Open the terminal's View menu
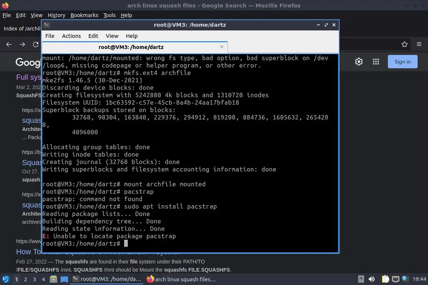 pos(112,36)
